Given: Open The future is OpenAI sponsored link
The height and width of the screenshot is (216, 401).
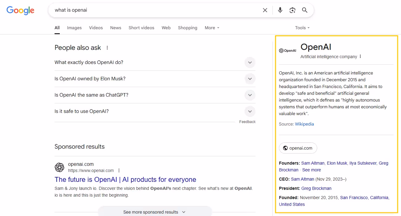Looking at the screenshot, I should point(125,179).
